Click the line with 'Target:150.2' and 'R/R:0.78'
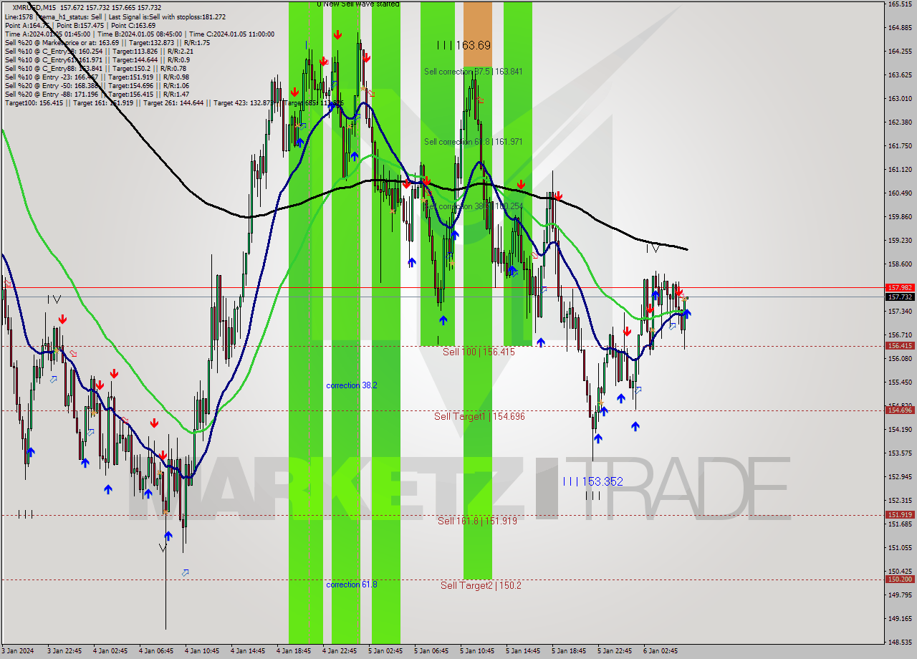 click(x=95, y=68)
